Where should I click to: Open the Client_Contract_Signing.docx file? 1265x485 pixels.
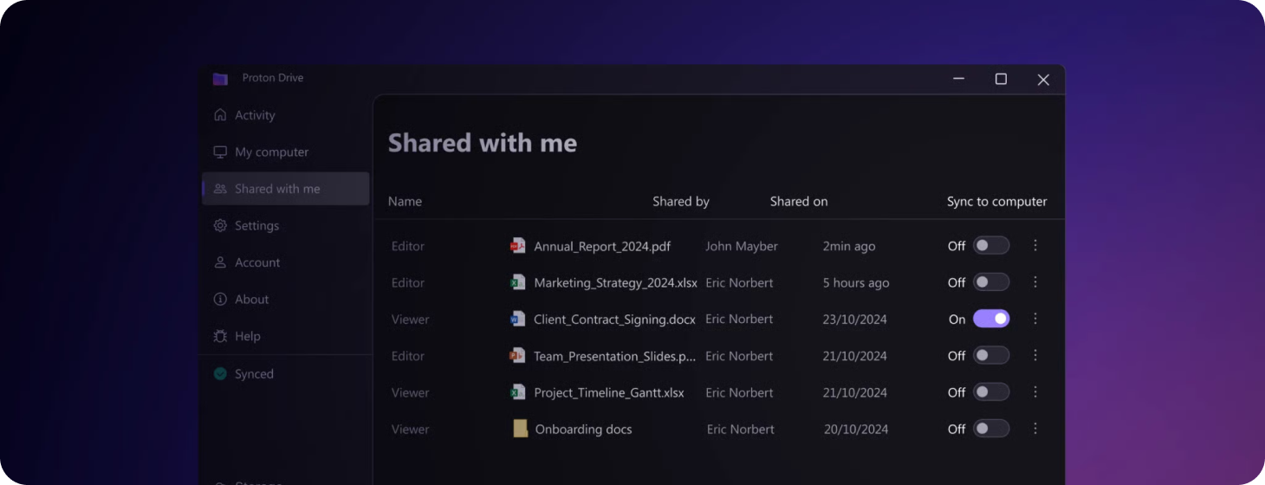tap(613, 320)
